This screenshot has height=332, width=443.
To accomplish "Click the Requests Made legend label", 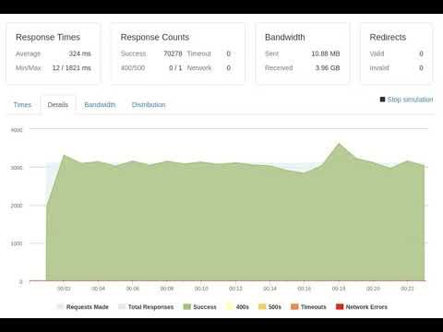I will click(x=88, y=307).
